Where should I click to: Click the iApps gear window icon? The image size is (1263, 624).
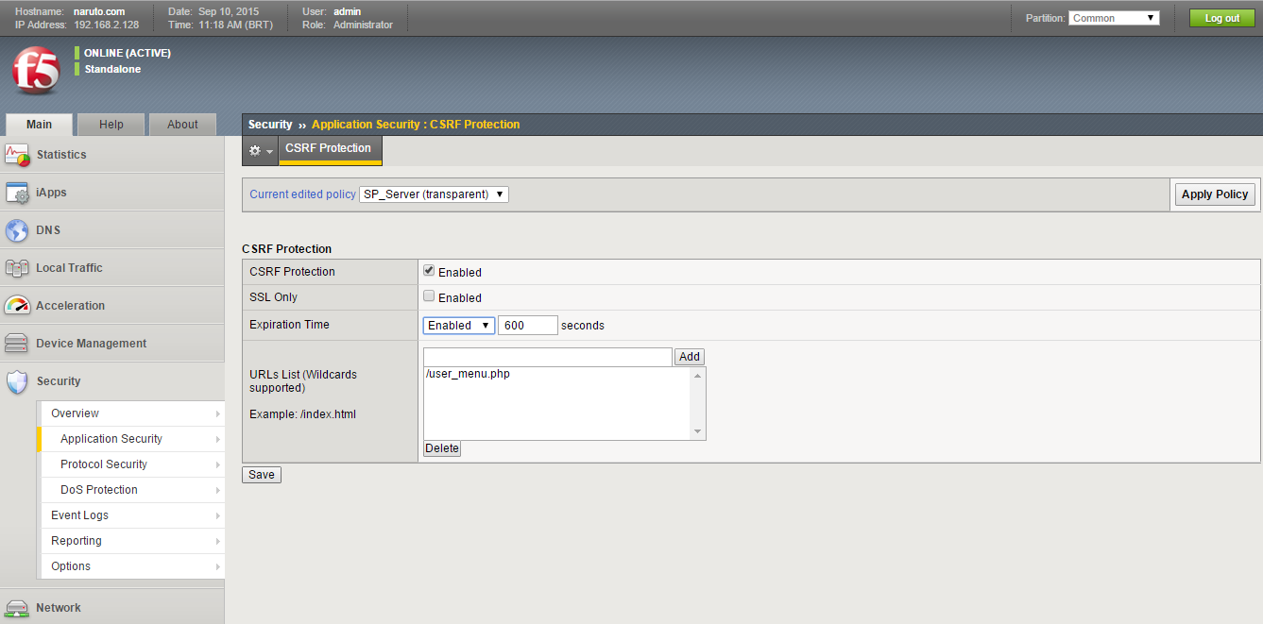click(17, 193)
